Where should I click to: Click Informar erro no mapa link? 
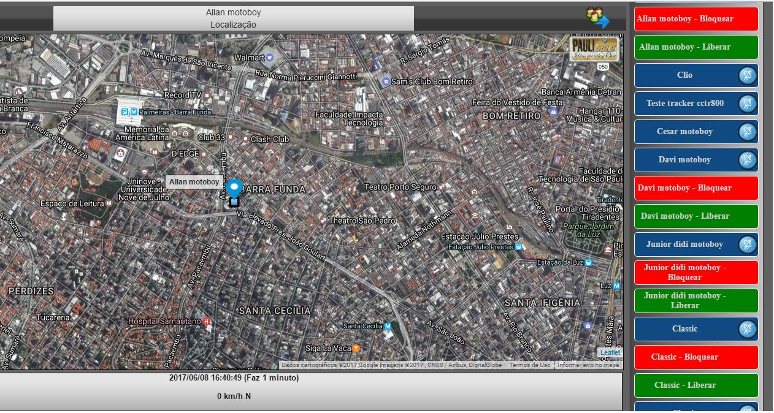pos(588,365)
